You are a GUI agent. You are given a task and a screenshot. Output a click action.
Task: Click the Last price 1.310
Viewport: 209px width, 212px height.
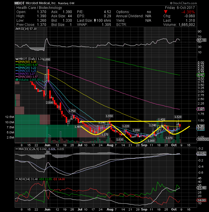coord(190,21)
